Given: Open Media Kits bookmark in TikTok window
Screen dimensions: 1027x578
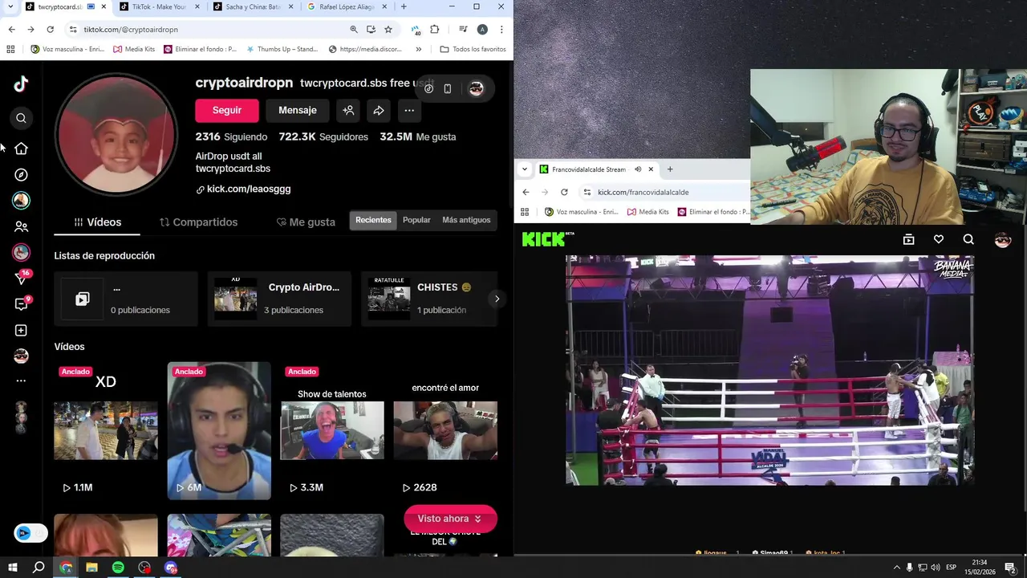Looking at the screenshot, I should click(134, 49).
